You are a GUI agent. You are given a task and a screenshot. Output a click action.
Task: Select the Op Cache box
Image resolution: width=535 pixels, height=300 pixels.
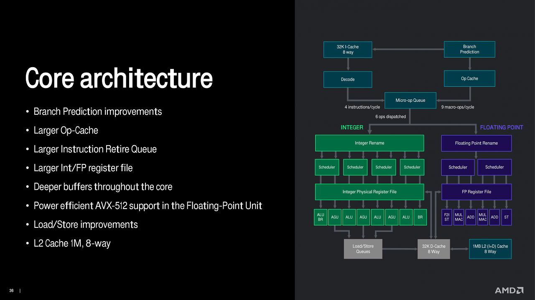pos(469,78)
